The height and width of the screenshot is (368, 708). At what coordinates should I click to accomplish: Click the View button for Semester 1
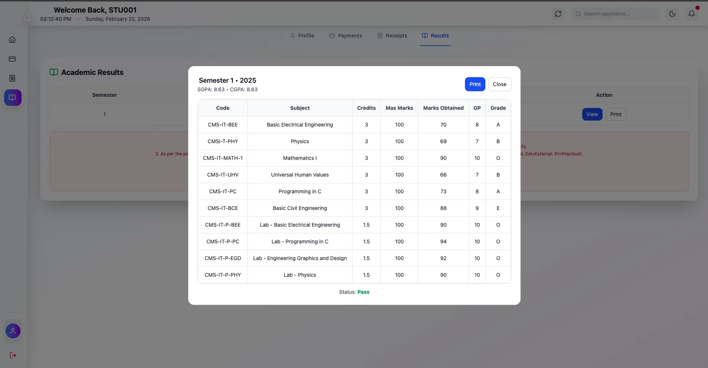point(591,114)
